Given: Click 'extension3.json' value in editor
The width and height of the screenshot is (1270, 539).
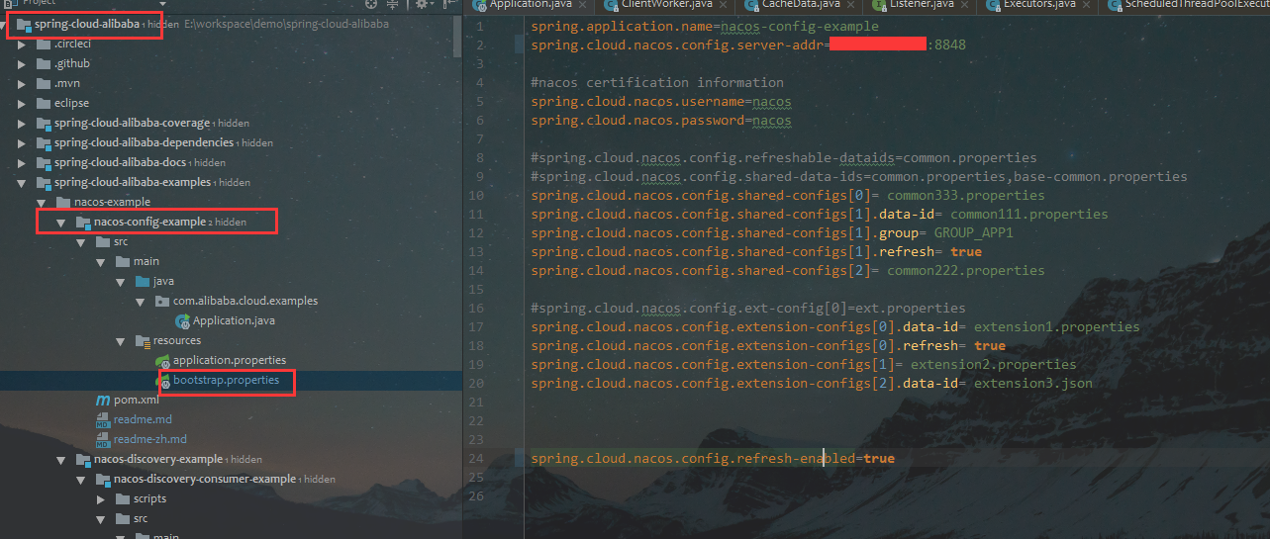Looking at the screenshot, I should 1033,383.
